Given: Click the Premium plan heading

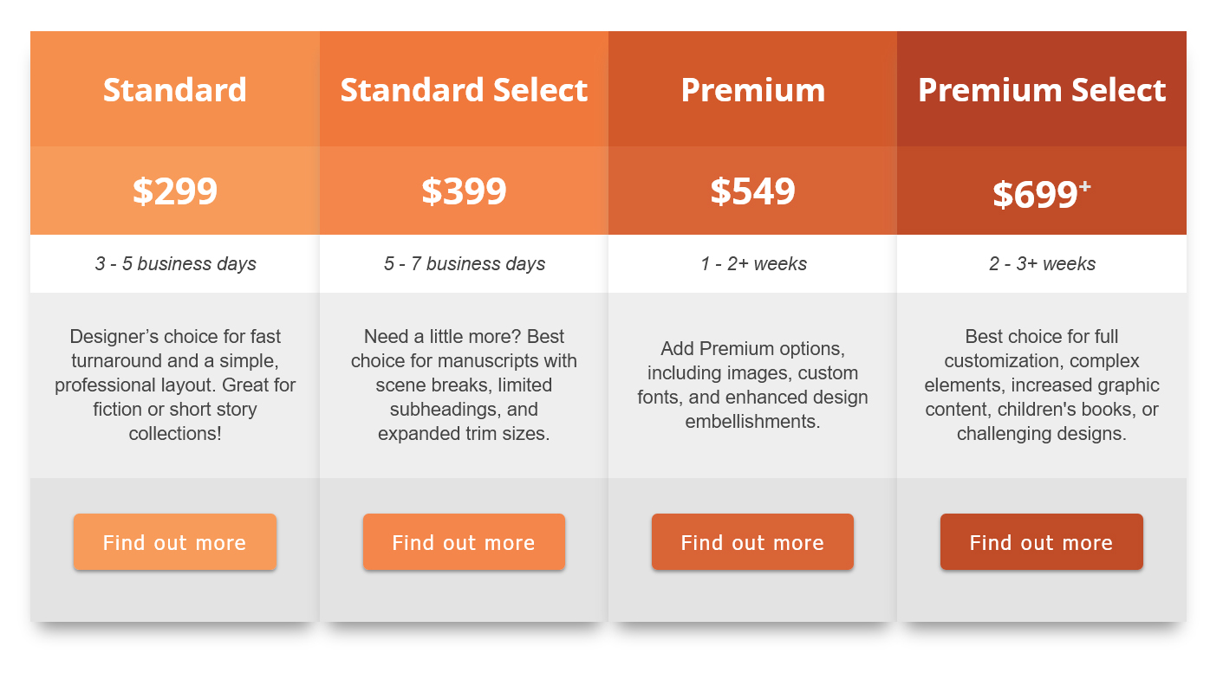Looking at the screenshot, I should [752, 90].
